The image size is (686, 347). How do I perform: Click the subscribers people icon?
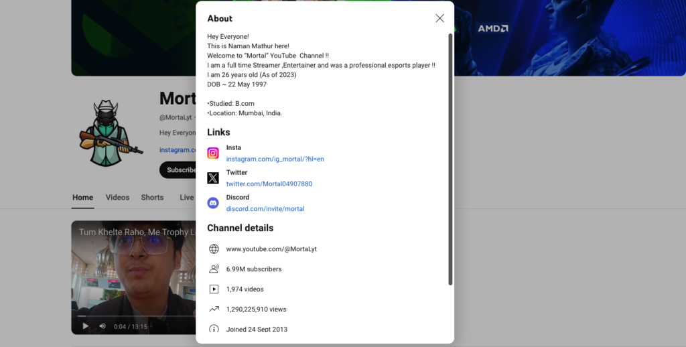click(x=214, y=269)
